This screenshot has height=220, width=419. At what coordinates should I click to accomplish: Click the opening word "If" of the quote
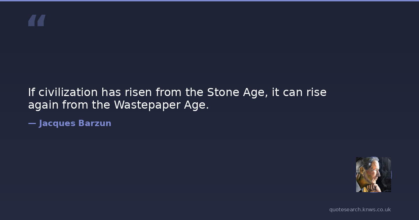click(31, 93)
